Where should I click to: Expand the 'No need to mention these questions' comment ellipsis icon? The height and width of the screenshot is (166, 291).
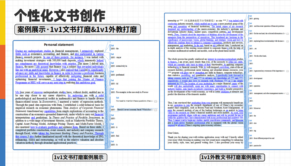click(156, 101)
